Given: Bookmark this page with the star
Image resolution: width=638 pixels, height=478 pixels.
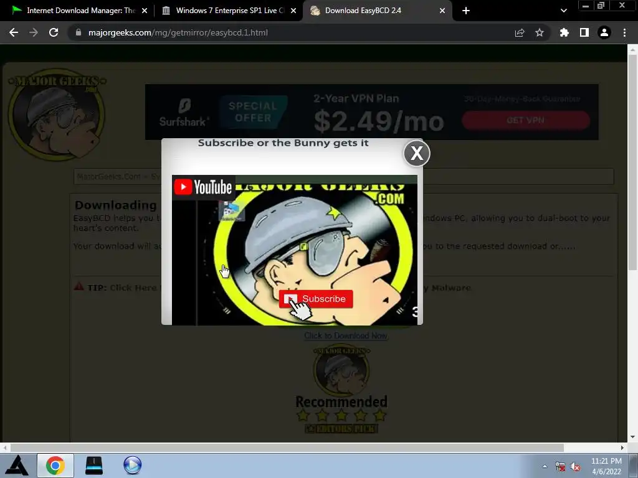Looking at the screenshot, I should 539,32.
